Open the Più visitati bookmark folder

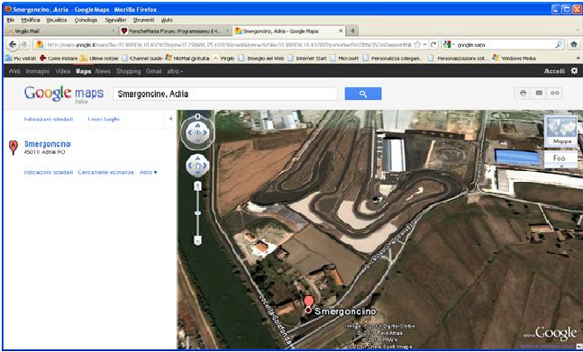click(21, 59)
